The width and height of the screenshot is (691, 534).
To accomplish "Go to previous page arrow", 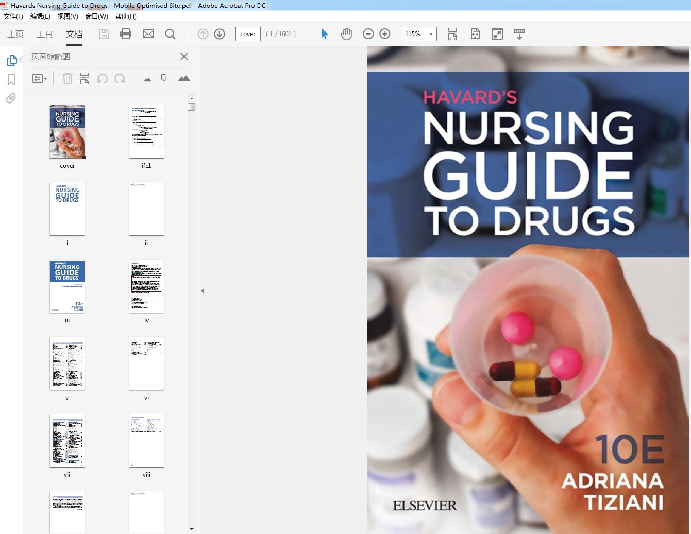I will pos(203,34).
